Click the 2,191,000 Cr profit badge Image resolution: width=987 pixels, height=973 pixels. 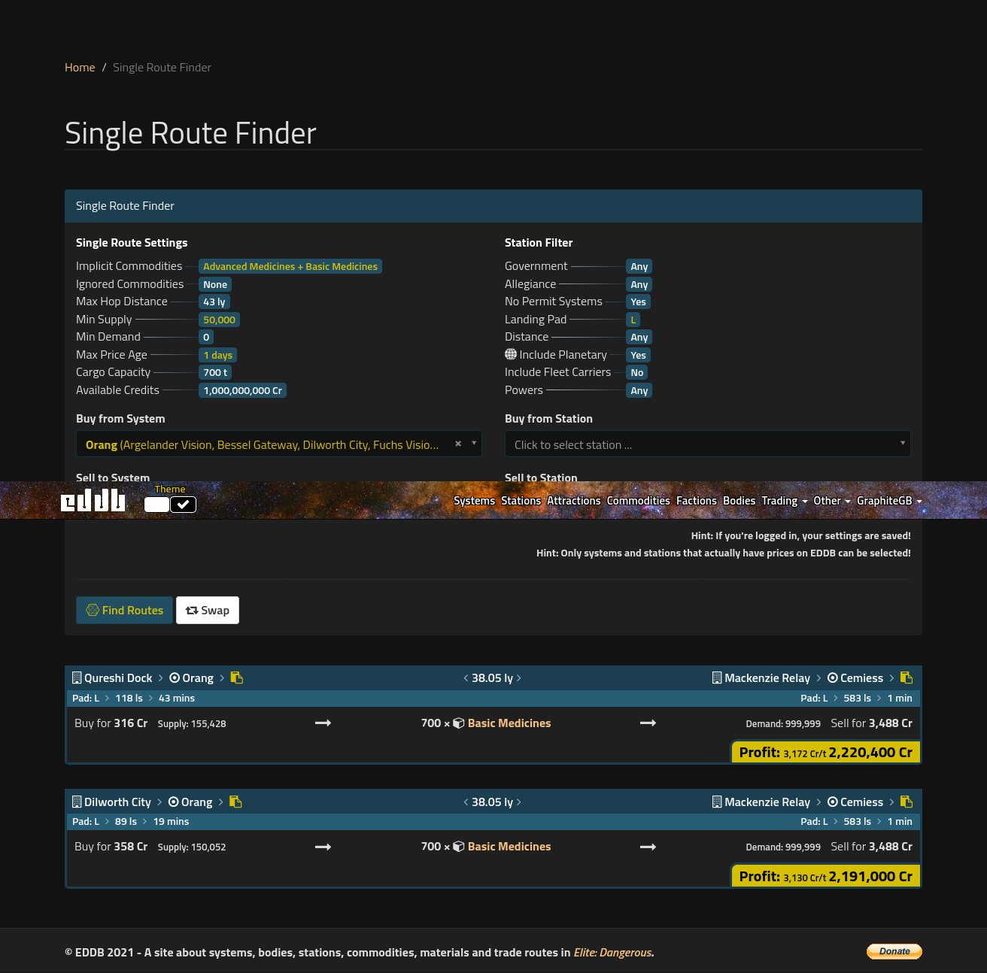click(826, 876)
